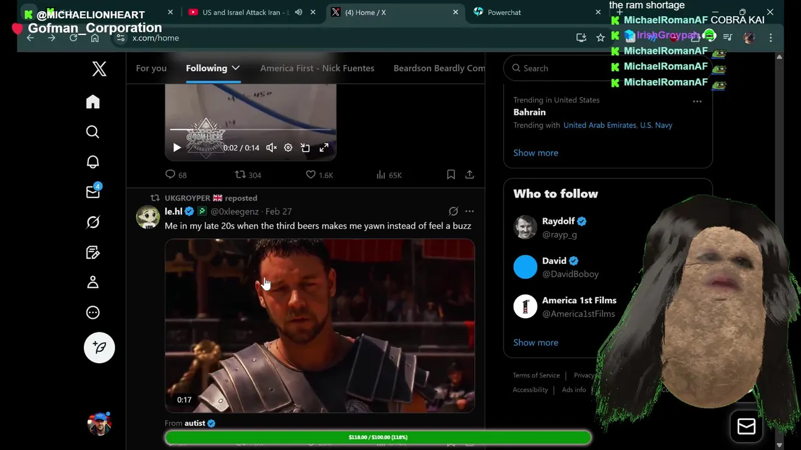Open account avatar at sidebar bottom

pos(99,423)
